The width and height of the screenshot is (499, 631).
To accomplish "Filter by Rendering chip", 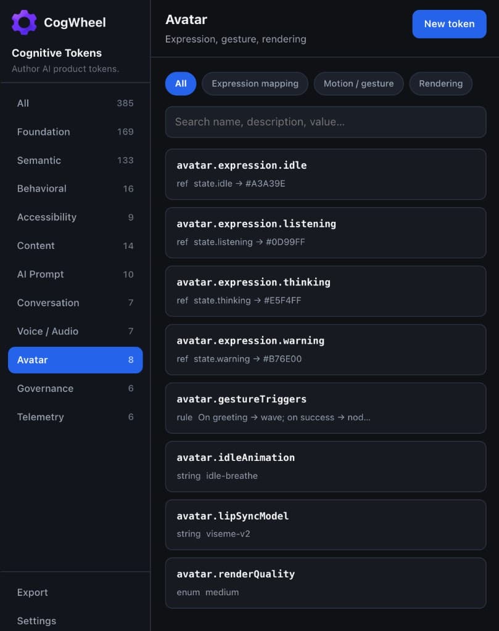I will coord(440,84).
